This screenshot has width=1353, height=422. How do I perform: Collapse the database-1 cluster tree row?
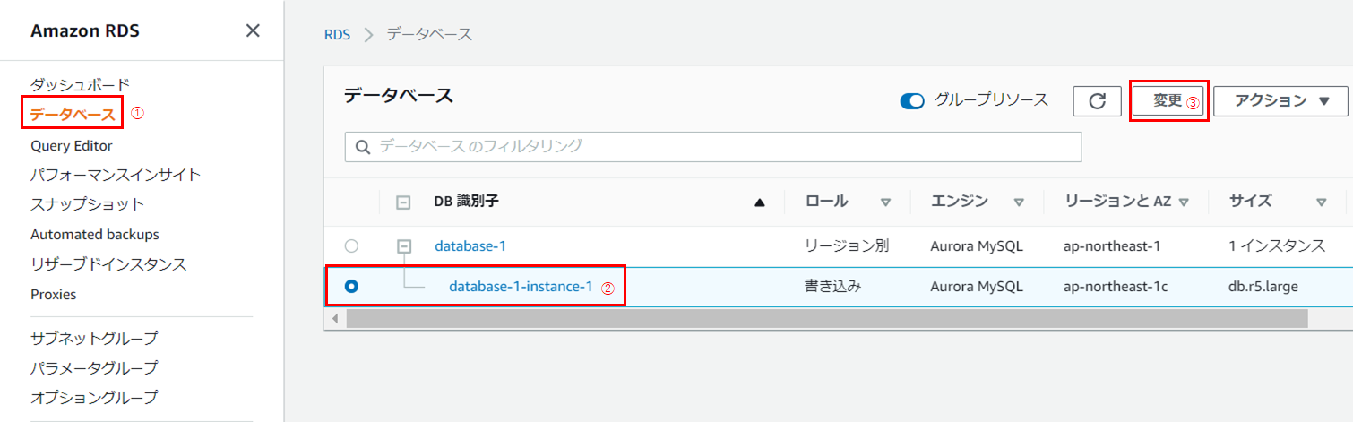coord(404,245)
